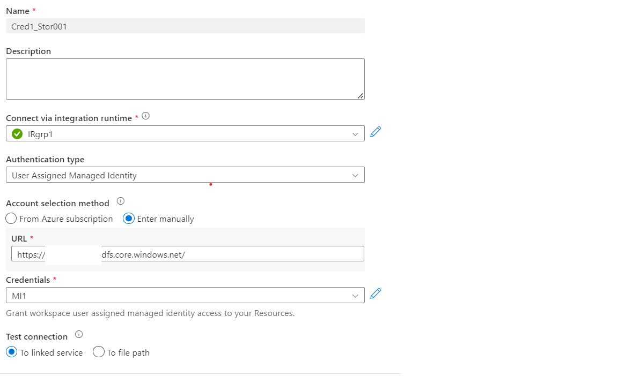Select the Enter manually option
This screenshot has width=618, height=376.
click(x=128, y=219)
